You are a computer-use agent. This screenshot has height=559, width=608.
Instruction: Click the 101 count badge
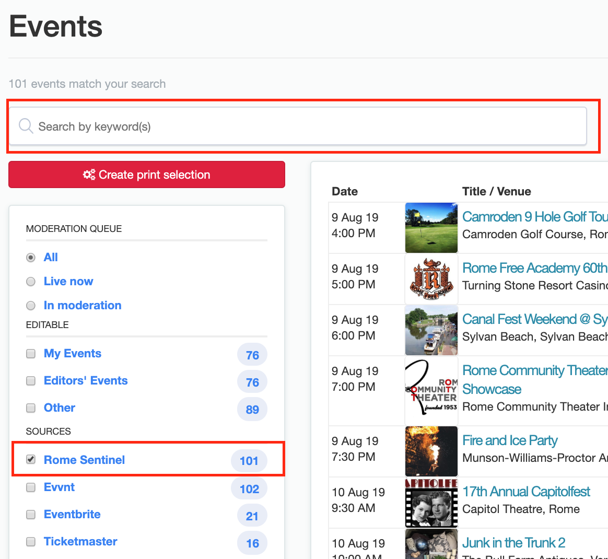pos(249,461)
